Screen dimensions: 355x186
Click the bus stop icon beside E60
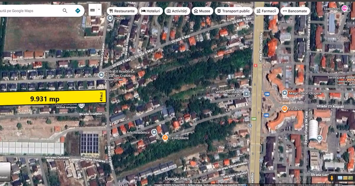click(250, 125)
